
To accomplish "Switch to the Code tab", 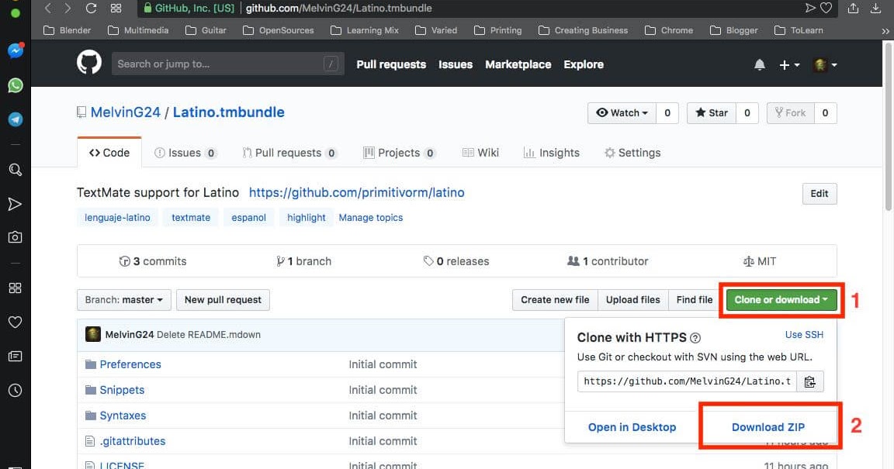I will pos(109,153).
